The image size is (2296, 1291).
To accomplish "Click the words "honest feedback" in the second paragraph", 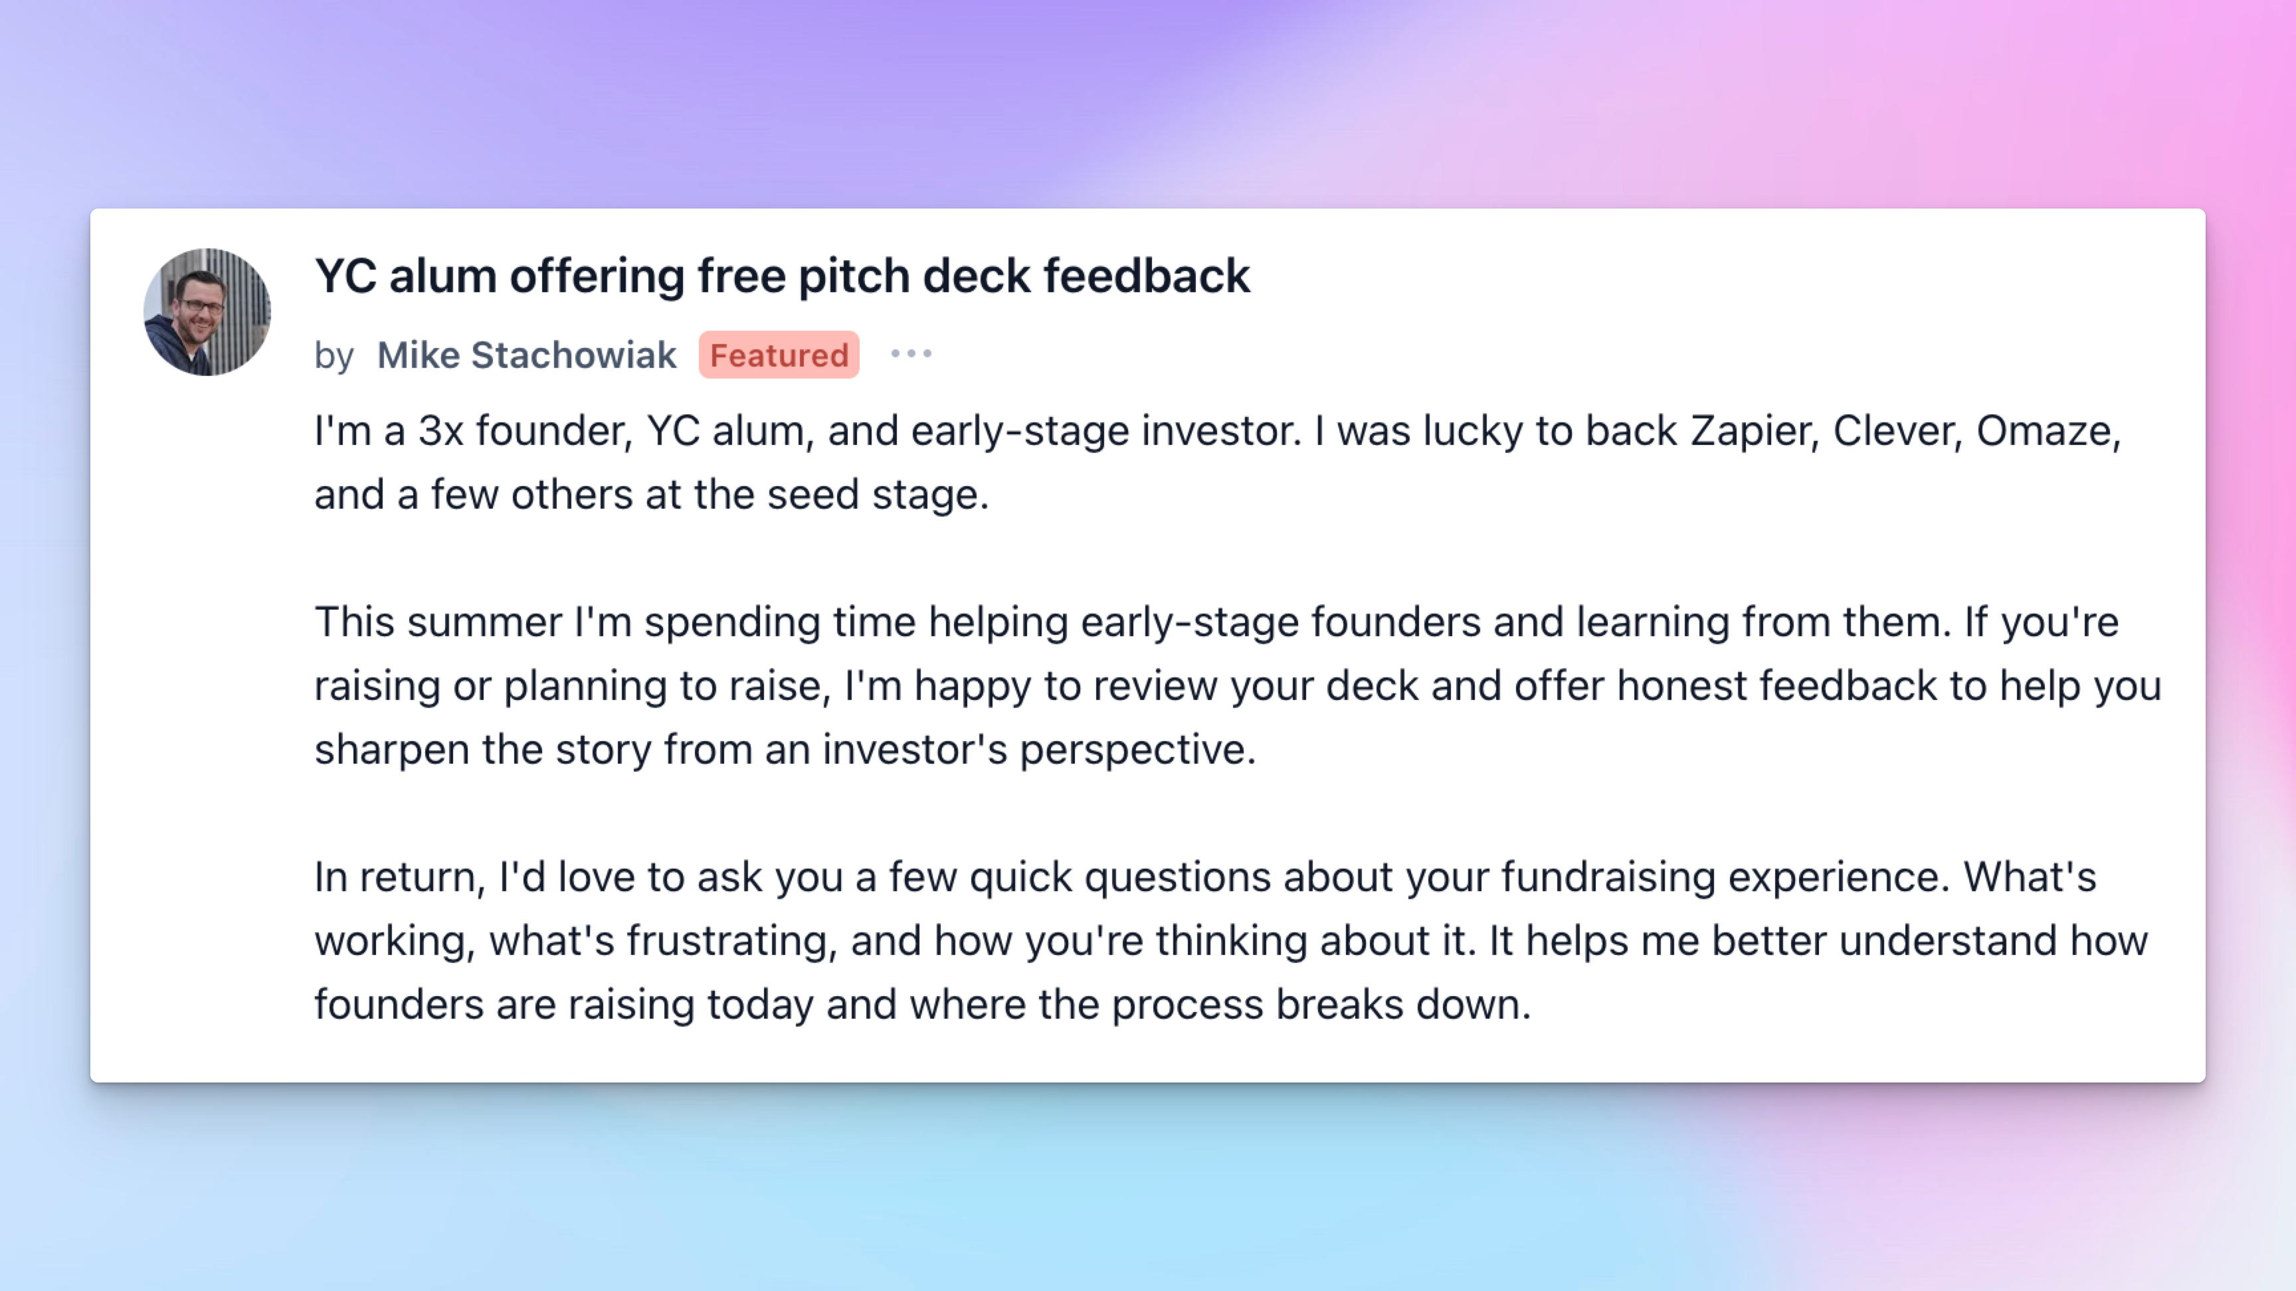I will pyautogui.click(x=1776, y=686).
